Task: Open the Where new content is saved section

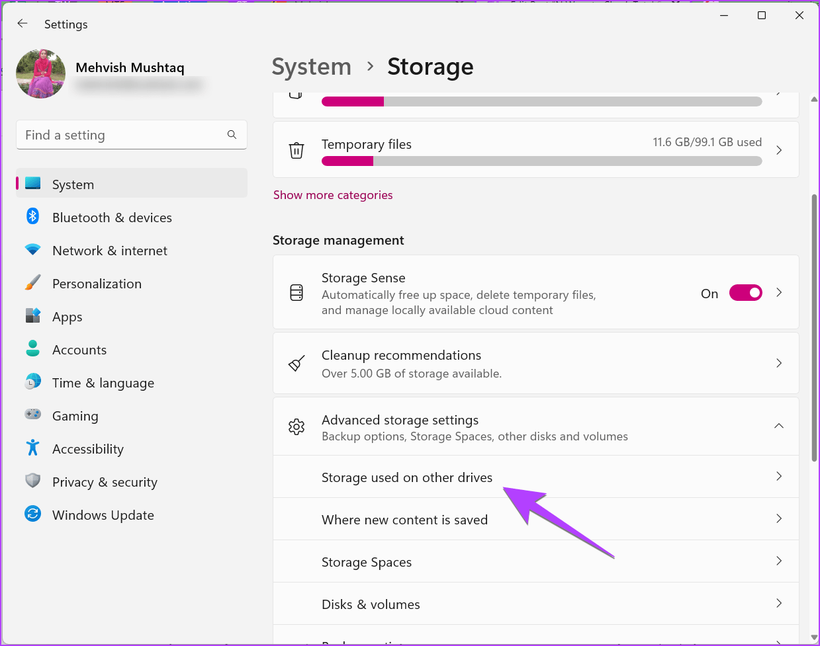Action: [x=536, y=519]
